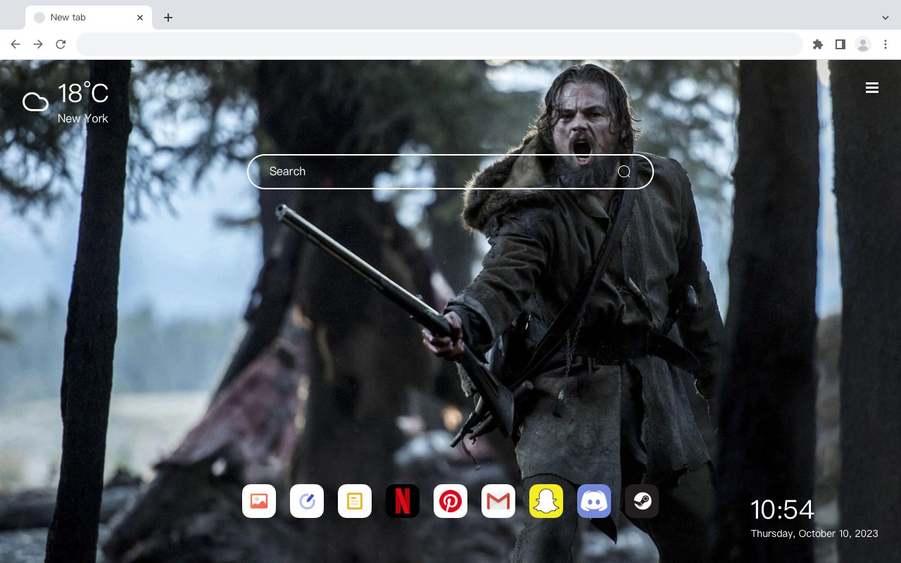
Task: Expand the tab search dropdown arrow
Action: click(x=886, y=18)
